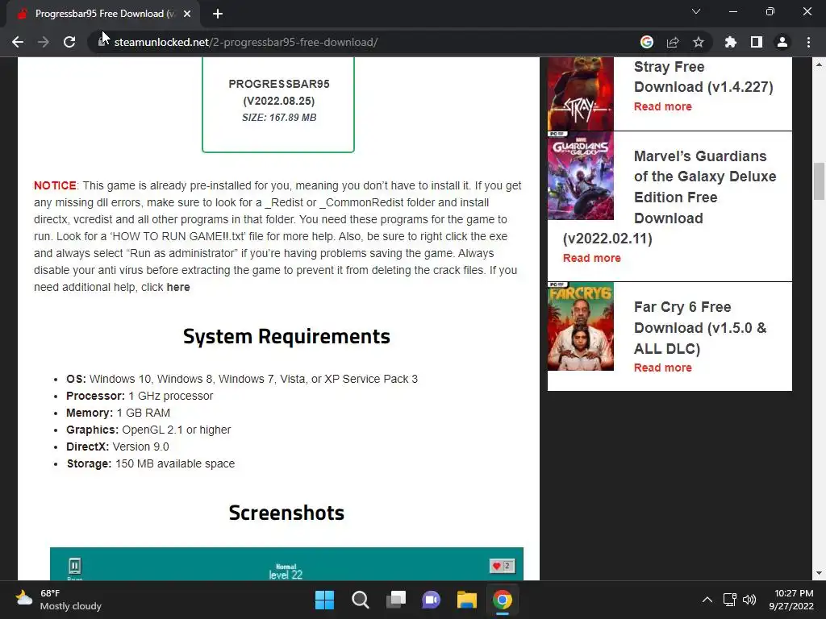This screenshot has height=619, width=826.
Task: Open Task View on taskbar
Action: click(396, 600)
